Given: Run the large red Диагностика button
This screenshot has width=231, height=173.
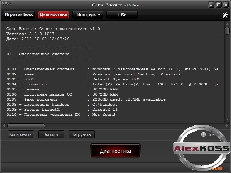Looking at the screenshot, I should 115,151.
